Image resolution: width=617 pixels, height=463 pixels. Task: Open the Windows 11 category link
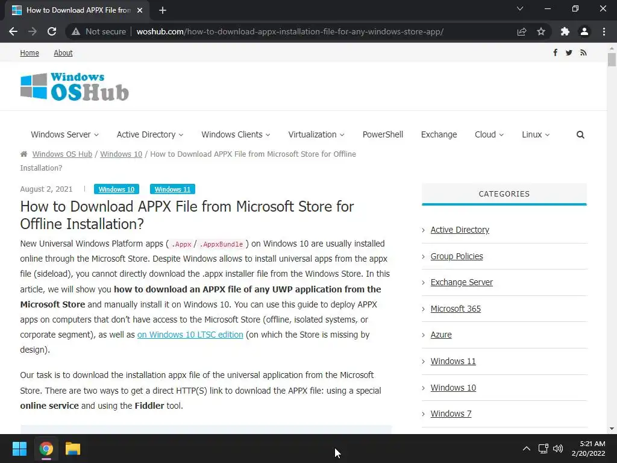453,361
